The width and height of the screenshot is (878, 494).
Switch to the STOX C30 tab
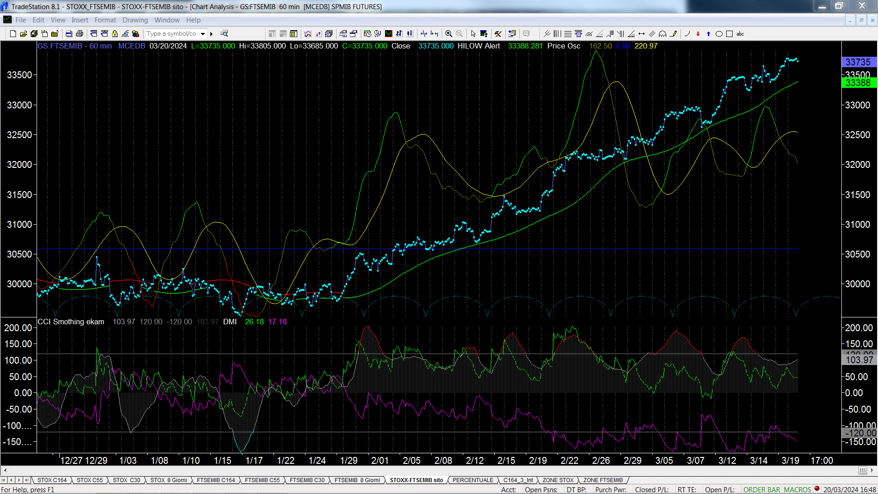pyautogui.click(x=127, y=480)
